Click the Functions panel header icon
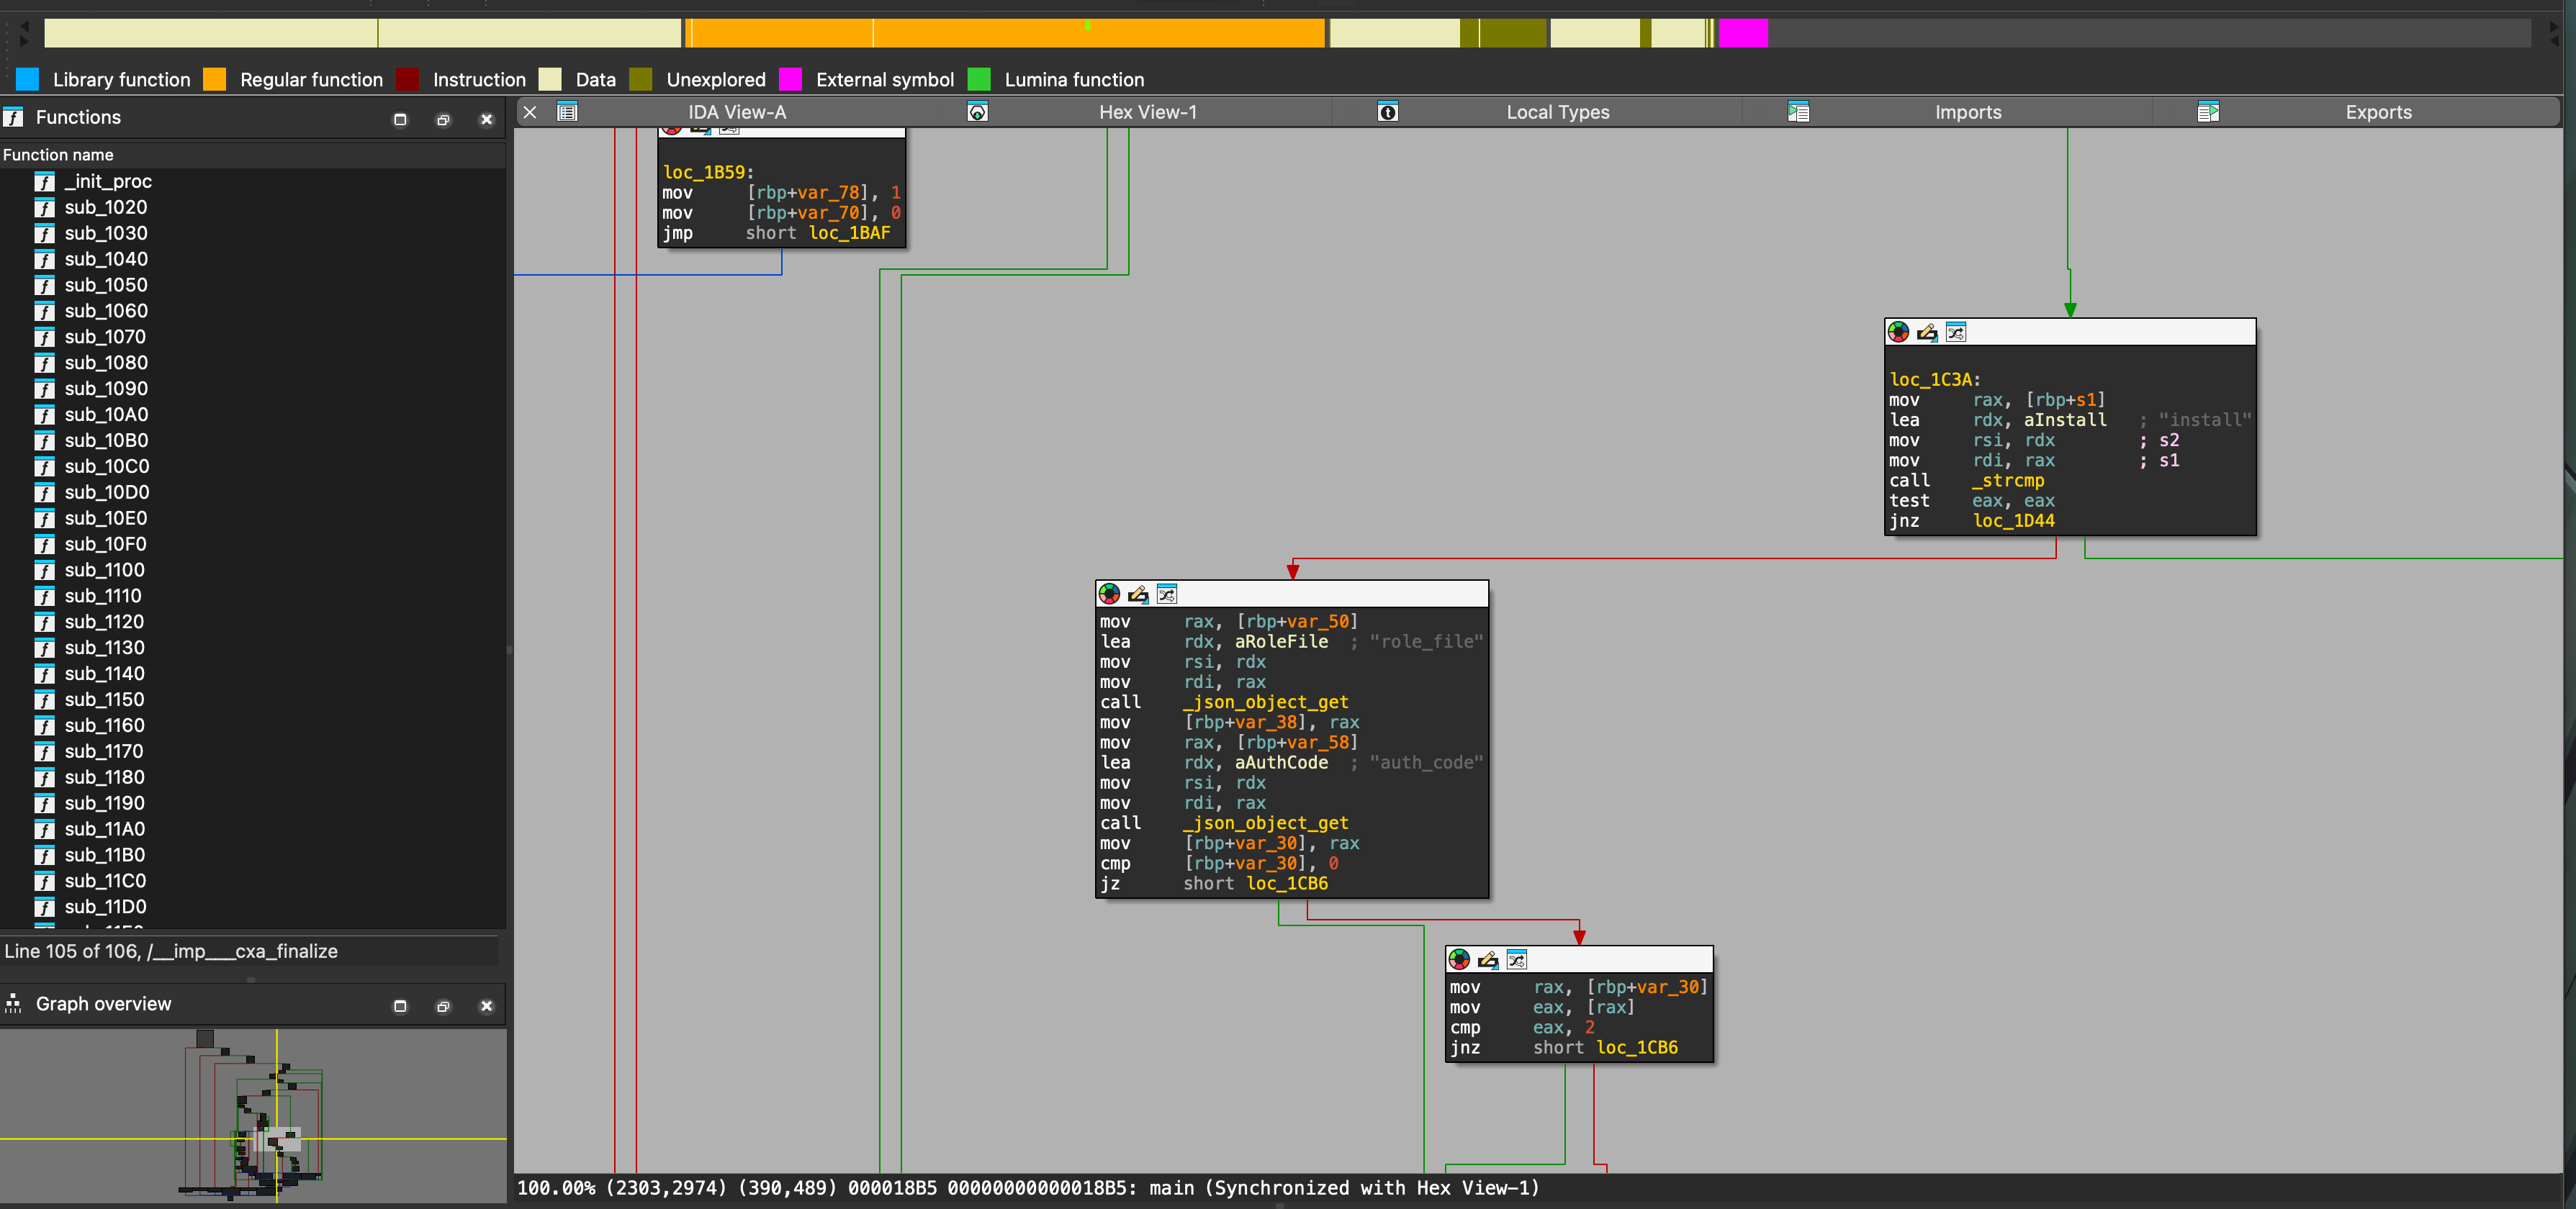 click(13, 118)
